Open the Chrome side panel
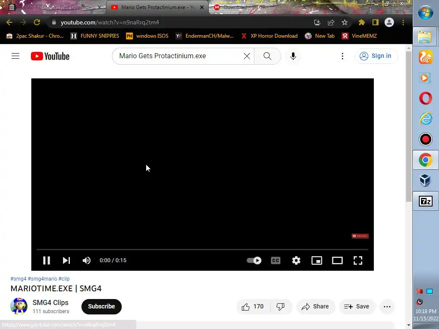Viewport: 439px width, 329px height. pyautogui.click(x=376, y=22)
